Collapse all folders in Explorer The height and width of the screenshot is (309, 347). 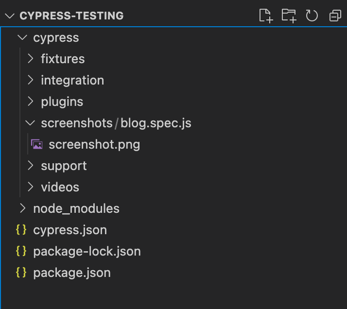coord(335,16)
